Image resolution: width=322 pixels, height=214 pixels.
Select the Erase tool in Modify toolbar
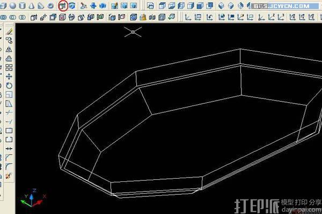(x=9, y=32)
